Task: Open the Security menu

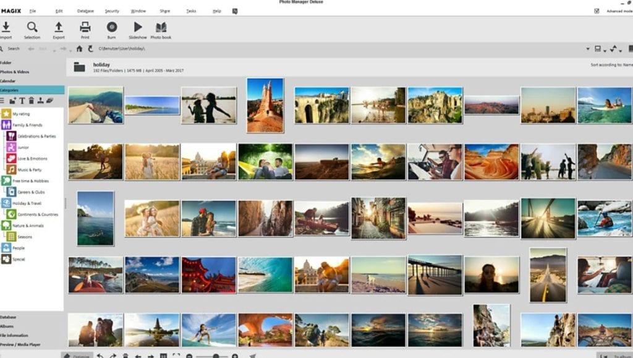Action: 112,11
